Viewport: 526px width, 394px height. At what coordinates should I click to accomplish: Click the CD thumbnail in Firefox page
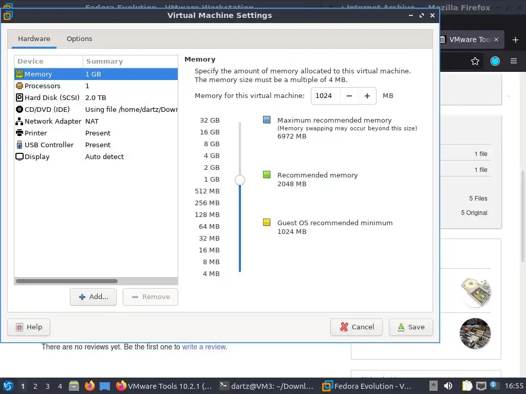476,292
